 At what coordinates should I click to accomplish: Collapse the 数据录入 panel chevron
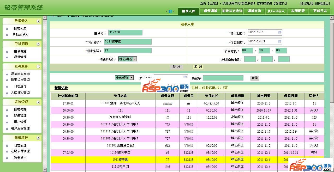(x=38, y=21)
